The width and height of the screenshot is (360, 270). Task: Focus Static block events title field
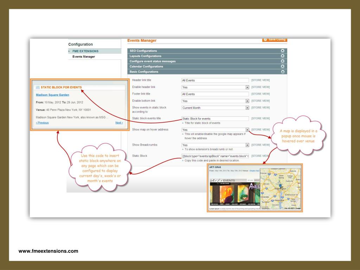pyautogui.click(x=215, y=119)
